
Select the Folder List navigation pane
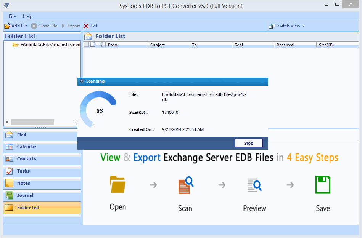click(42, 208)
